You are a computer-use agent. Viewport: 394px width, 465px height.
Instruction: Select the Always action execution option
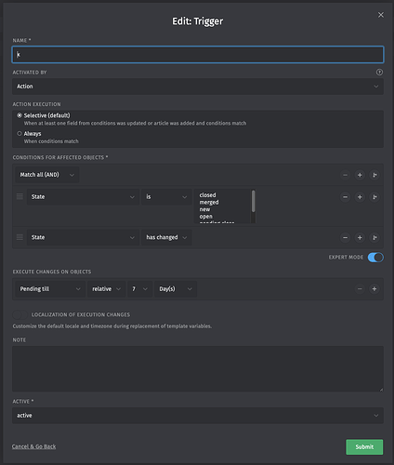[20, 134]
